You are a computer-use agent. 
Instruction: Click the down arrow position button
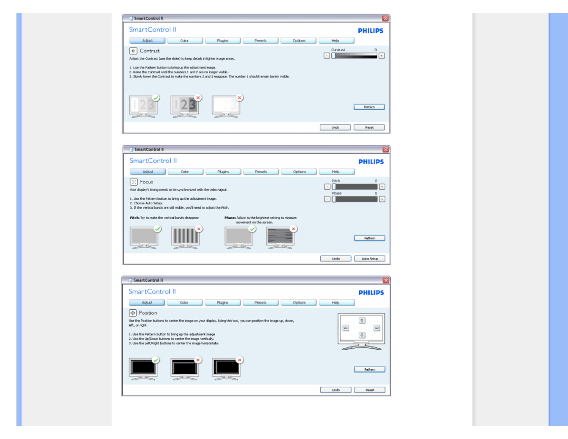click(362, 335)
